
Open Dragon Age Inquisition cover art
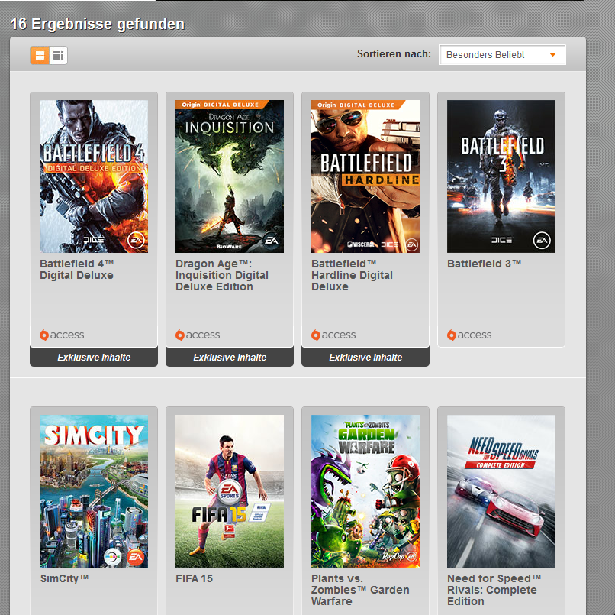point(230,176)
